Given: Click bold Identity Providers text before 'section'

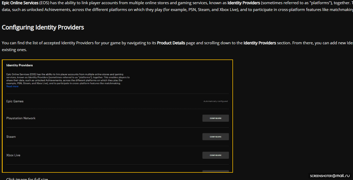Looking at the screenshot, I should pyautogui.click(x=260, y=43).
